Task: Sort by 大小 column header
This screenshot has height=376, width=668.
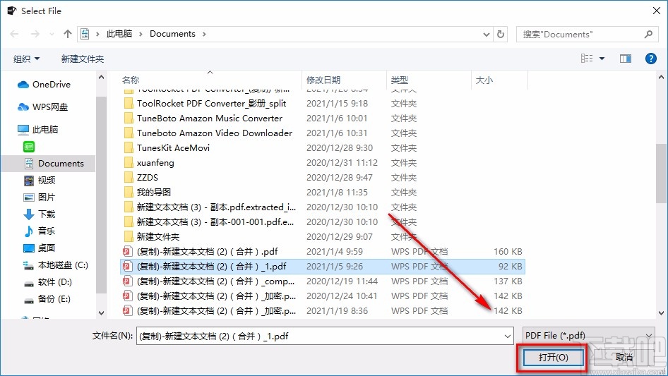Action: (x=484, y=80)
